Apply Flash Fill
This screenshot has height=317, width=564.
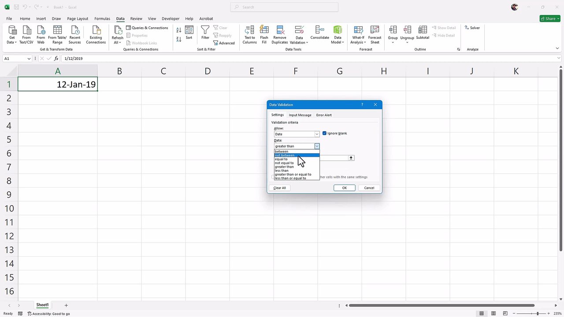(264, 35)
